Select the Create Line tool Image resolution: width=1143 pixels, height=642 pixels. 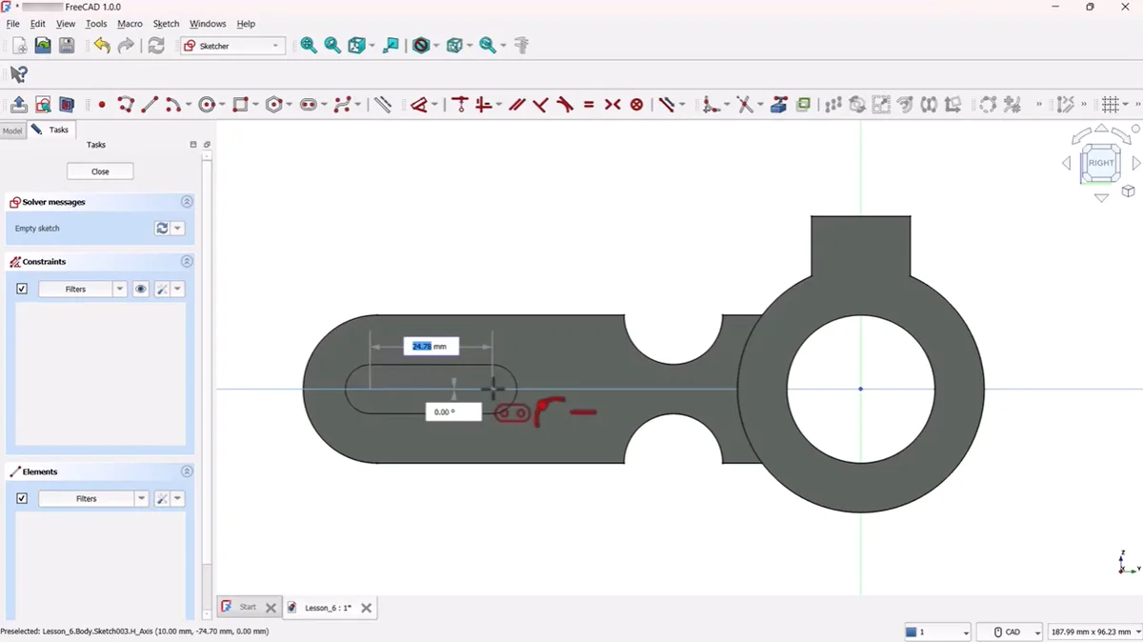[149, 105]
